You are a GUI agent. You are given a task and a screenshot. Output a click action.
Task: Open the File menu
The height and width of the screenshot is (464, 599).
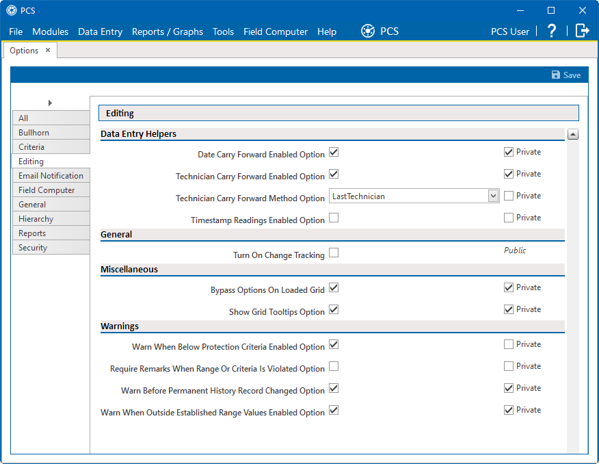(x=16, y=31)
